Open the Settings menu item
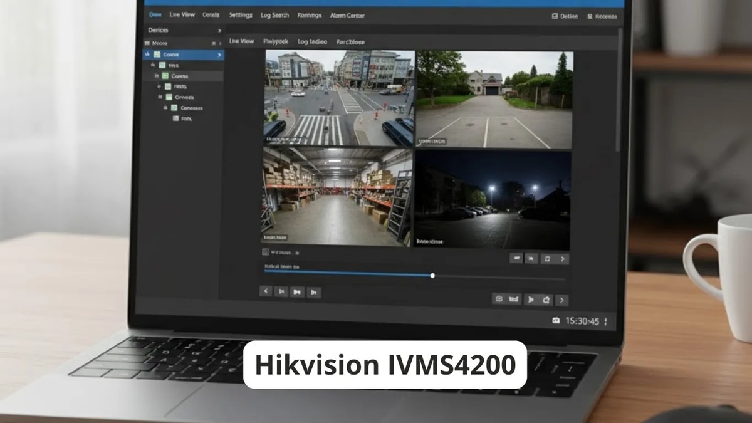Image resolution: width=752 pixels, height=423 pixels. [240, 15]
